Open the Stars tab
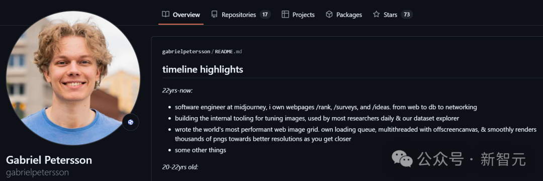The height and width of the screenshot is (181, 543). click(x=393, y=15)
